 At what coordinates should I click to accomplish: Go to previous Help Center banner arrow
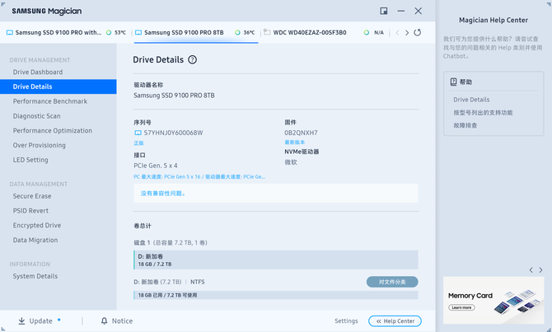tap(531, 270)
